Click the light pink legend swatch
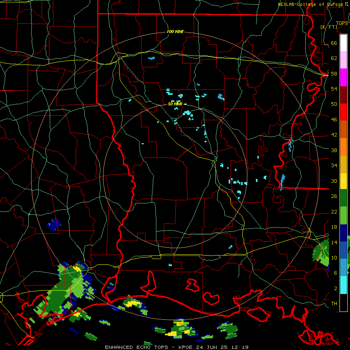The image size is (350, 350). pos(343,60)
